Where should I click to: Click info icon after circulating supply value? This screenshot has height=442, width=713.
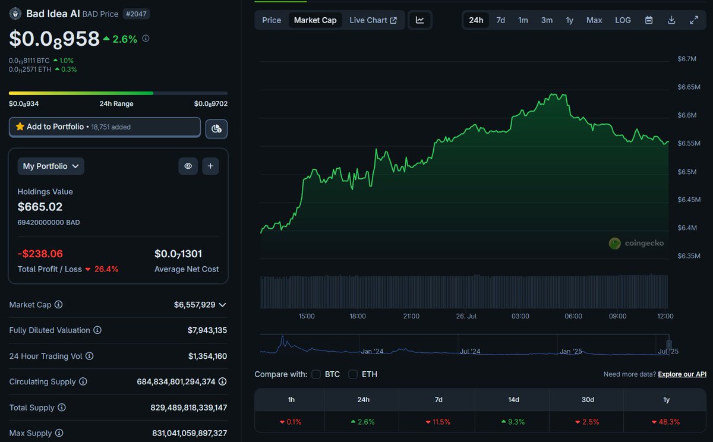point(222,382)
